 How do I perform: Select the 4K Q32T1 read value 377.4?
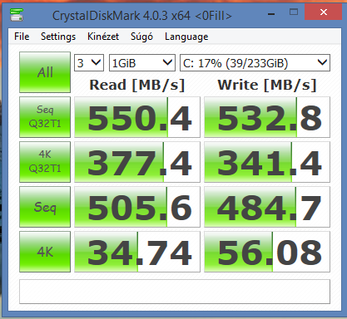pyautogui.click(x=137, y=162)
